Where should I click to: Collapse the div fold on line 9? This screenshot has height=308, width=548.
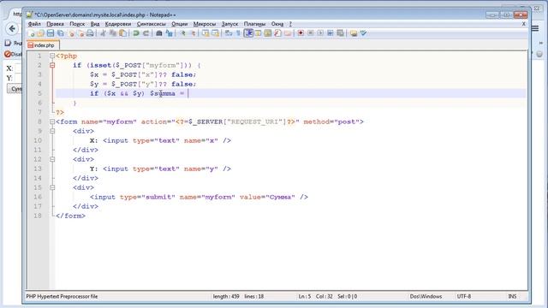click(x=52, y=131)
